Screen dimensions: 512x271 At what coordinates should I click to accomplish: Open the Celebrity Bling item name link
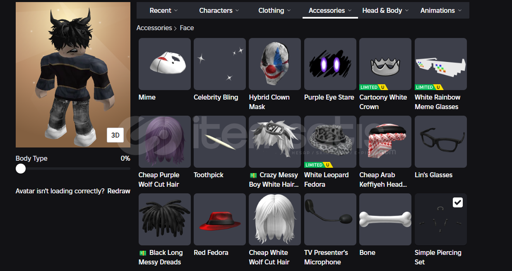216,97
